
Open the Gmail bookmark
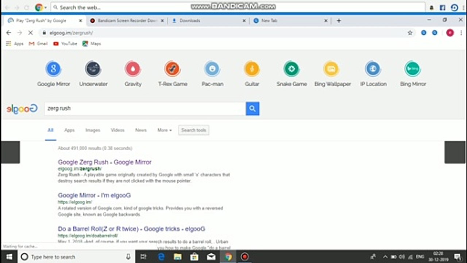point(38,43)
